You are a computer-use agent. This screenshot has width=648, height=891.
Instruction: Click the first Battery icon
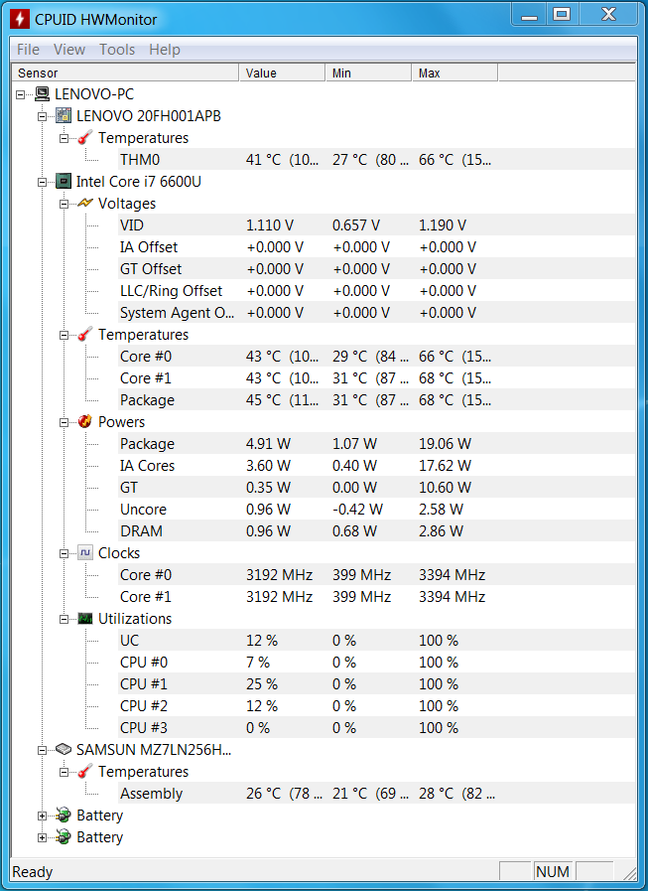pos(64,816)
